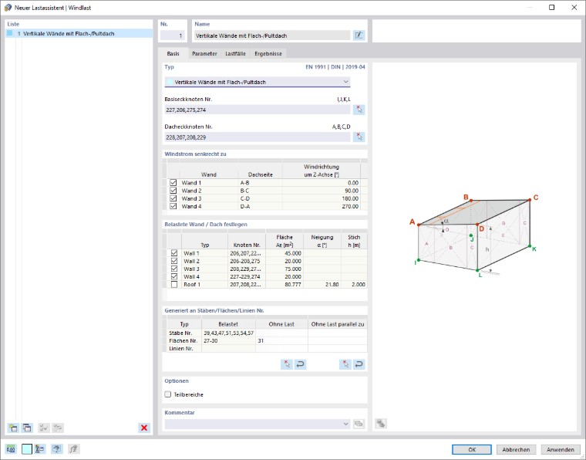Click new list item icon at bottom left
Image resolution: width=586 pixels, height=460 pixels.
[x=13, y=428]
